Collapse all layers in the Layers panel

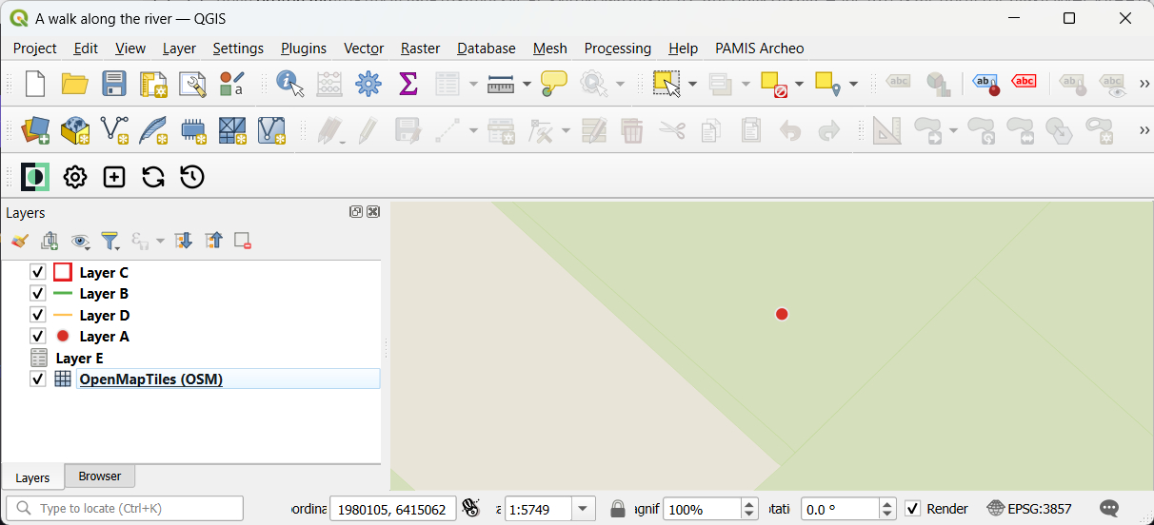213,242
